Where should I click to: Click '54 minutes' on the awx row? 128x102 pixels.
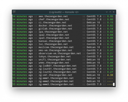point(20,16)
